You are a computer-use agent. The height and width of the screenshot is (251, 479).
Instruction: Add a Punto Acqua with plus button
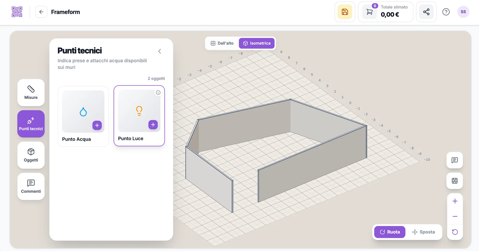97,125
